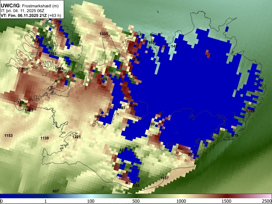Screen dimensions: 272x204
Task: Click the map value label 1349
Action: coord(250,111)
